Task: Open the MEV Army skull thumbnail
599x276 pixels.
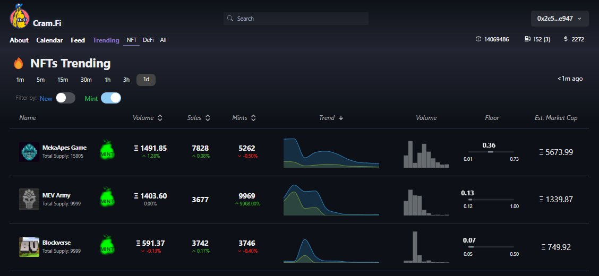Action: pos(29,199)
